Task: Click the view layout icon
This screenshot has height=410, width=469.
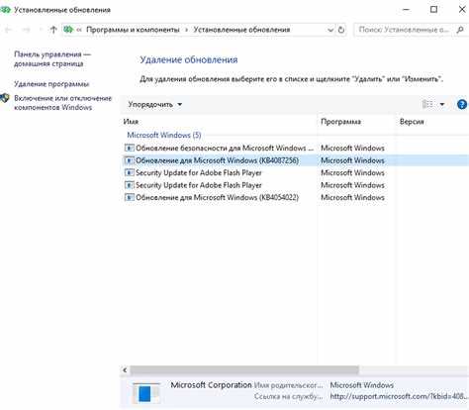Action: click(427, 104)
